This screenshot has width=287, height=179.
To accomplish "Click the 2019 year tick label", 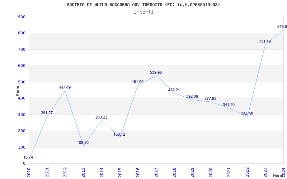I will tap(193, 172).
